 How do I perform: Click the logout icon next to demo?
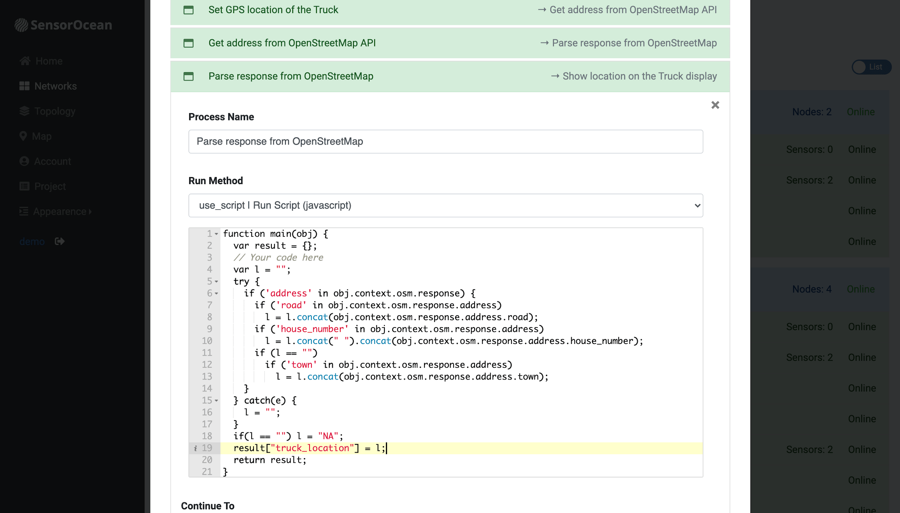click(x=60, y=241)
